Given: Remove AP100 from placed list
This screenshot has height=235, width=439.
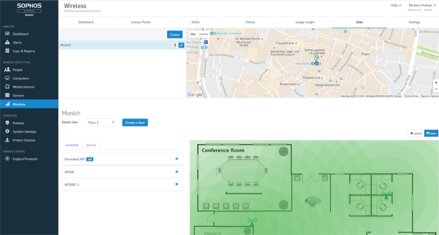Looking at the screenshot, I should 177,172.
